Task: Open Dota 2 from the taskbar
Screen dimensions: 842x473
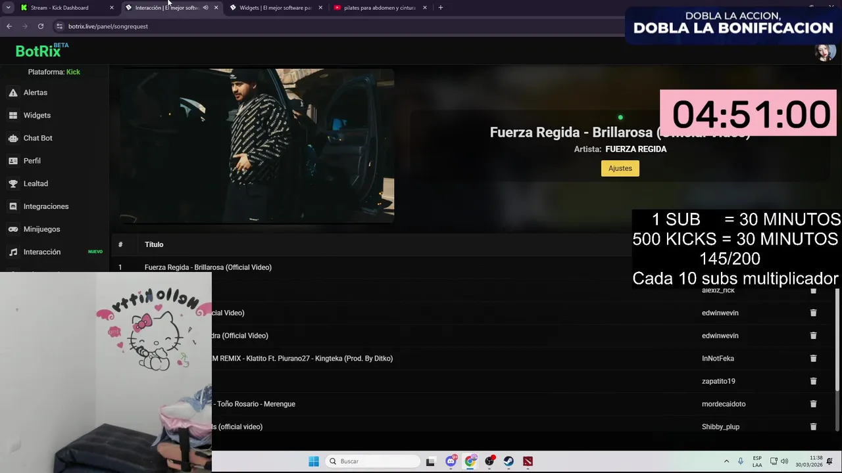Action: [x=528, y=461]
